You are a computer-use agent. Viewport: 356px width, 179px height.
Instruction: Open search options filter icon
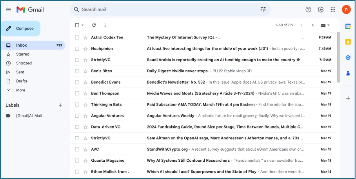click(x=263, y=9)
